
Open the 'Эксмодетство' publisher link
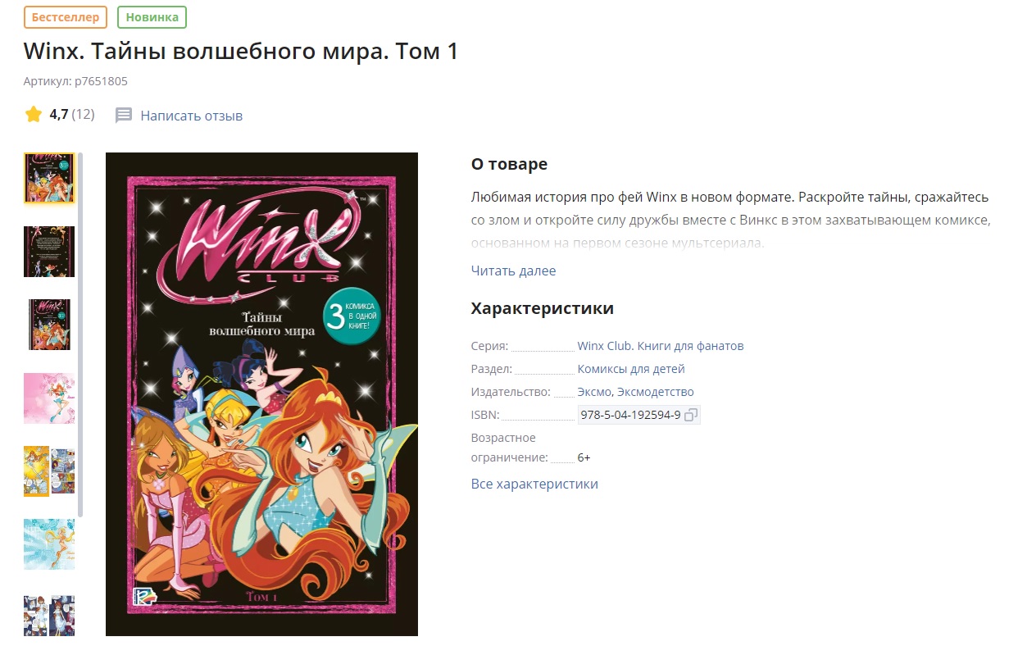tap(656, 392)
